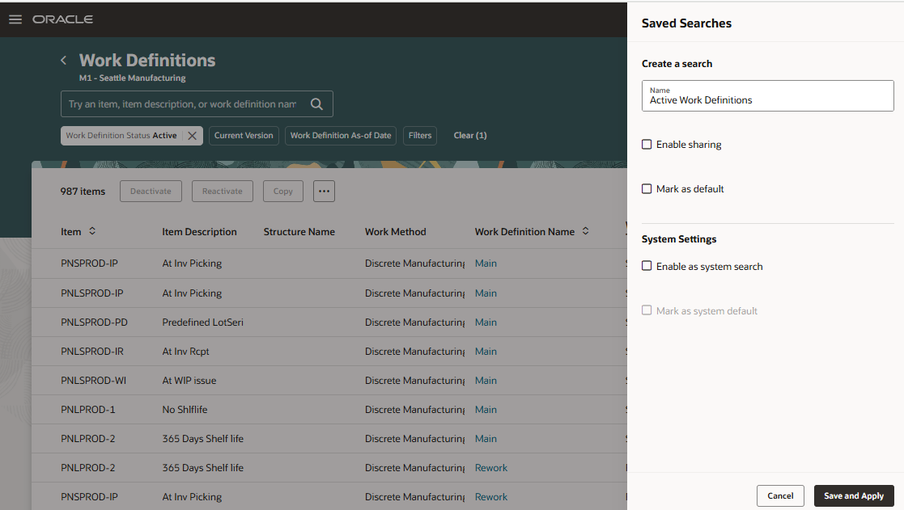Open Main link for PNLSPROD-IR
Image resolution: width=904 pixels, height=510 pixels.
[x=486, y=351]
